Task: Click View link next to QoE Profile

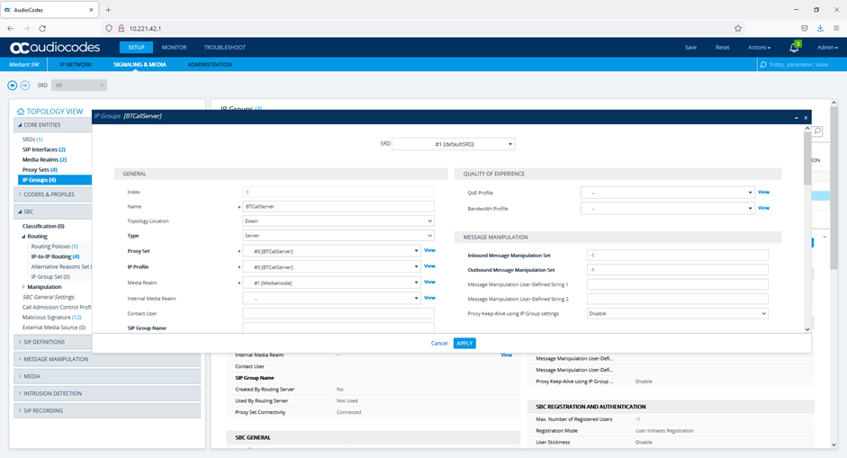Action: [x=763, y=192]
